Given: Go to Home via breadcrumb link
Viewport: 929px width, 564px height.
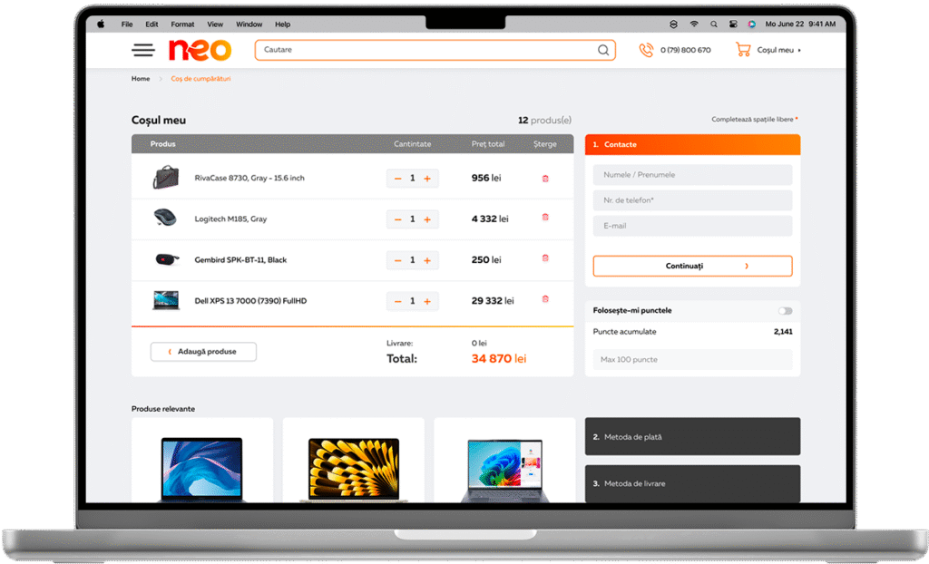Looking at the screenshot, I should click(x=141, y=79).
